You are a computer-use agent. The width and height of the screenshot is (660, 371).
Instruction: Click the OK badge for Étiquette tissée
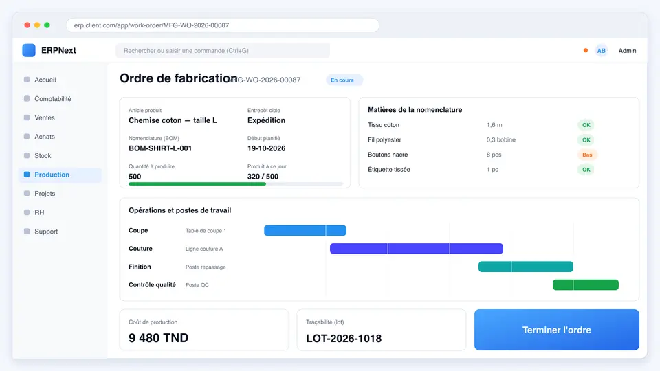(x=586, y=170)
